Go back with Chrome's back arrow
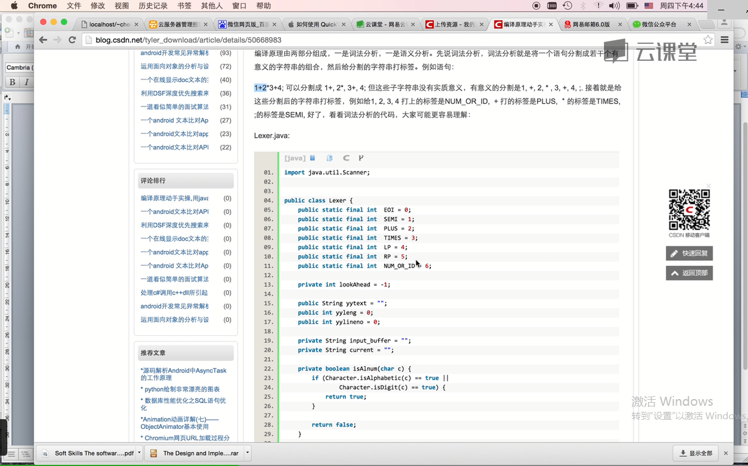This screenshot has width=748, height=466. (x=43, y=40)
